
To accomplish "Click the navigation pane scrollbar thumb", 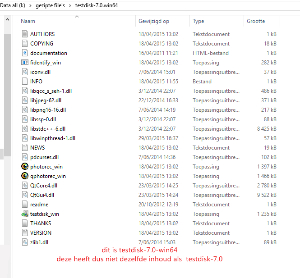I will 8,95.
